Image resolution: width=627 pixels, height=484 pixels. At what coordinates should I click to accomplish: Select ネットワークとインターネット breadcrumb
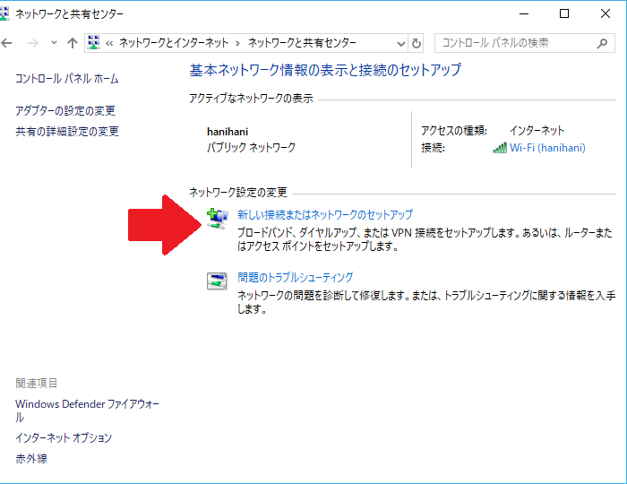coord(174,43)
